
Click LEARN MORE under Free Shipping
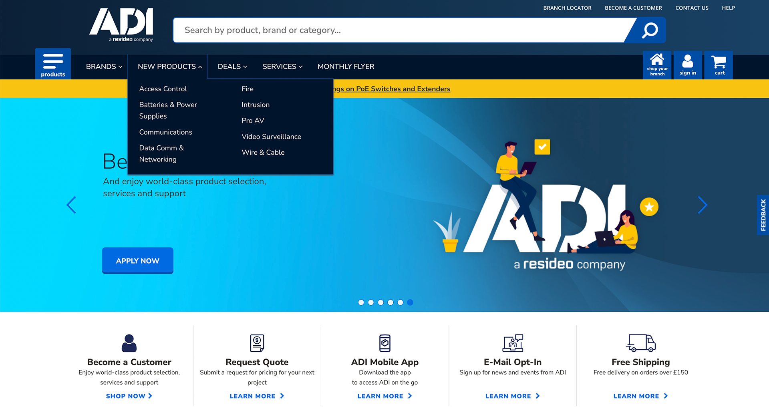coord(640,396)
